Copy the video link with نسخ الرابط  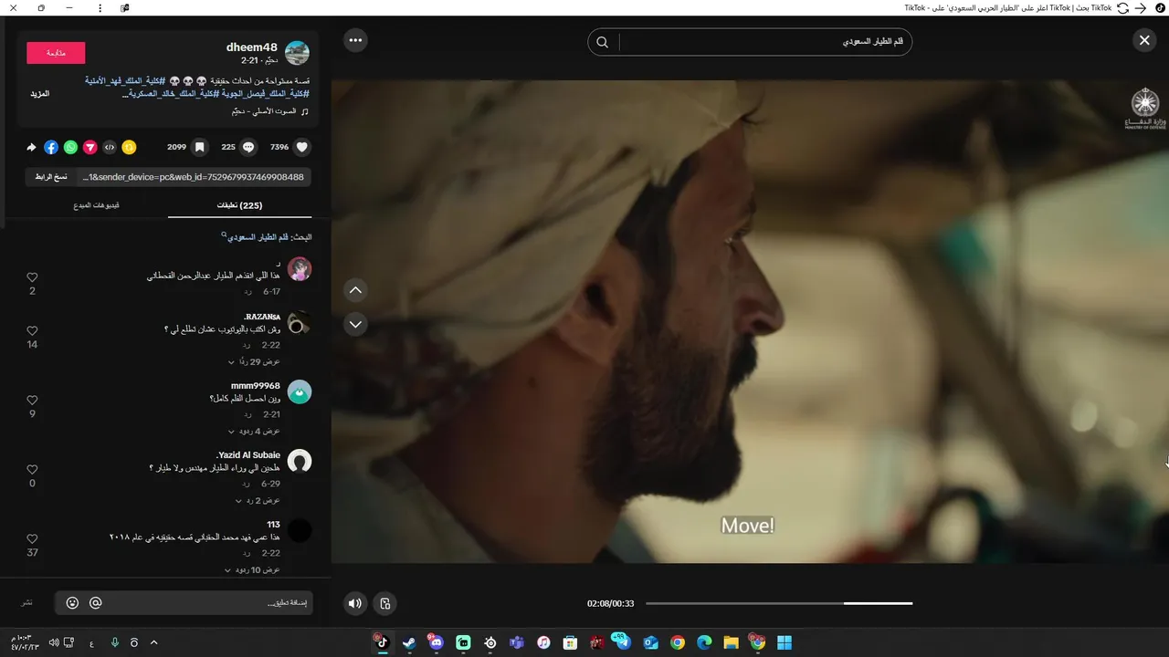[51, 177]
